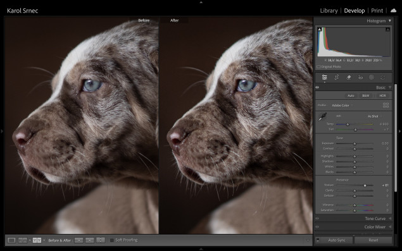Switch to Reference view mode
The height and width of the screenshot is (251, 402).
pyautogui.click(x=23, y=240)
